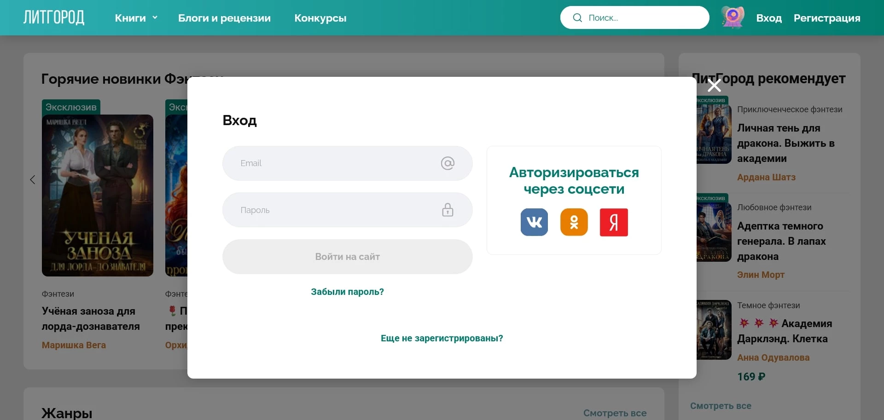Open the Блоги и рецензии section
This screenshot has height=420, width=884.
coord(224,18)
